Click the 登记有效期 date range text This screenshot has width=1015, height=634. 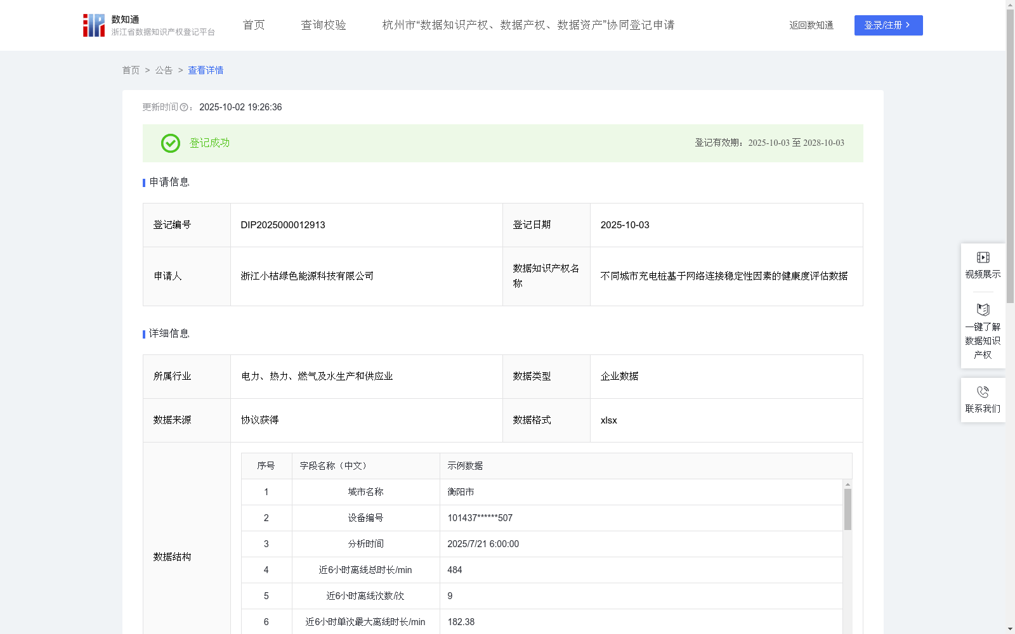[769, 143]
